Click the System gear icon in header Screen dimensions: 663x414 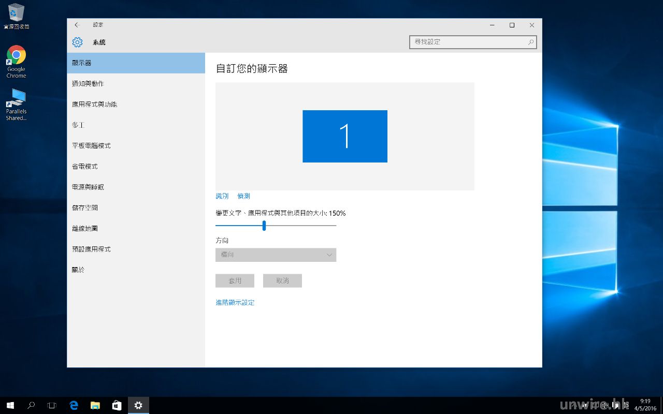pyautogui.click(x=77, y=42)
